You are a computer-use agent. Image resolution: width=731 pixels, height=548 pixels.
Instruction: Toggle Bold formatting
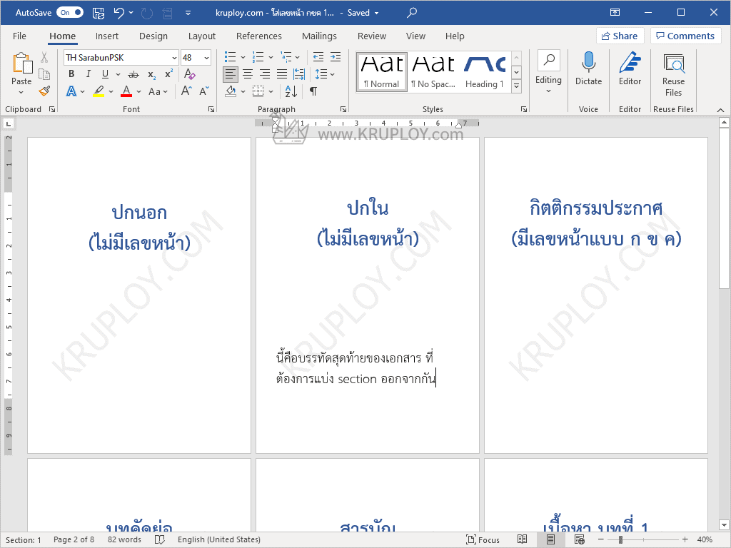71,74
